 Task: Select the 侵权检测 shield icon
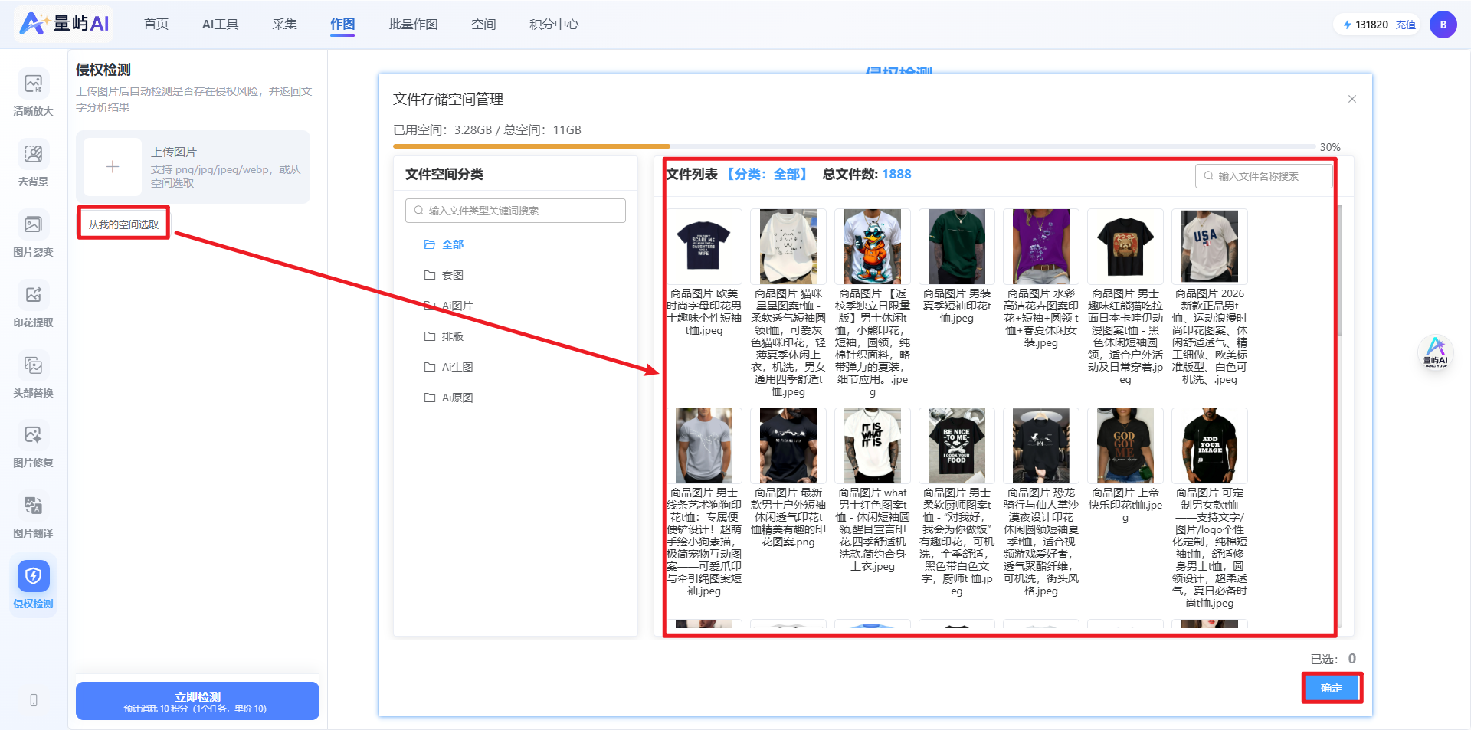(x=33, y=576)
